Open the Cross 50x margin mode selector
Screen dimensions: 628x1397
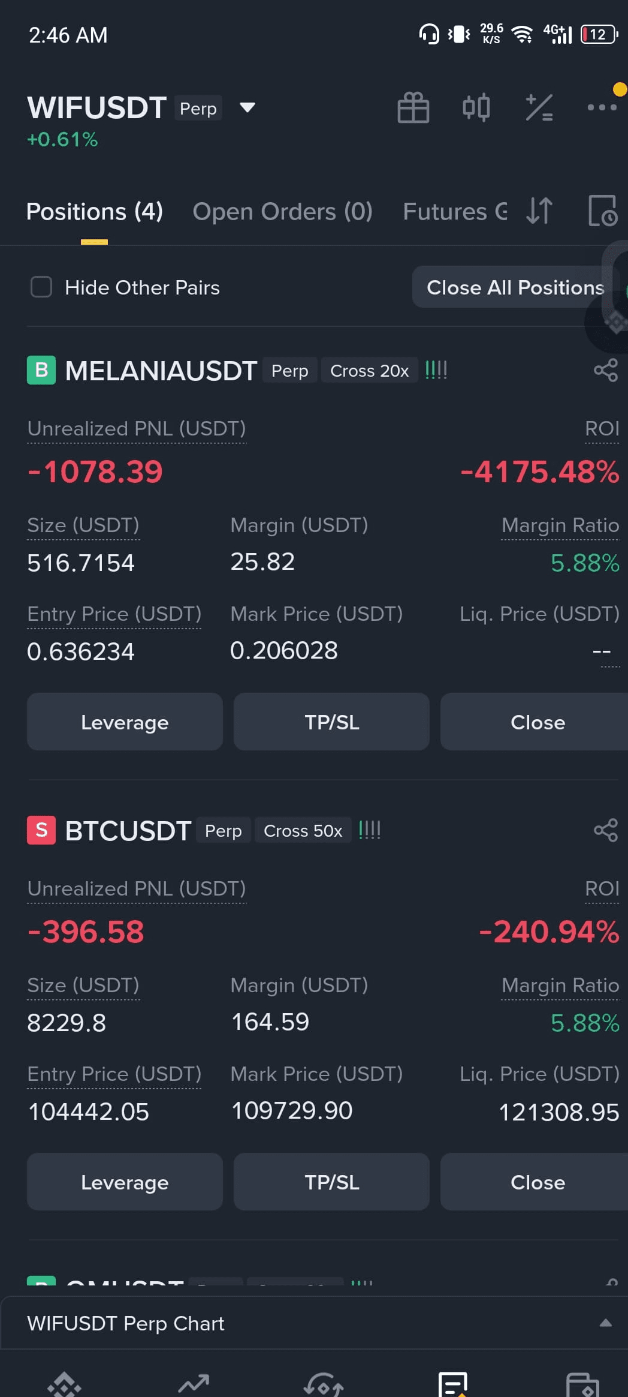click(x=303, y=831)
